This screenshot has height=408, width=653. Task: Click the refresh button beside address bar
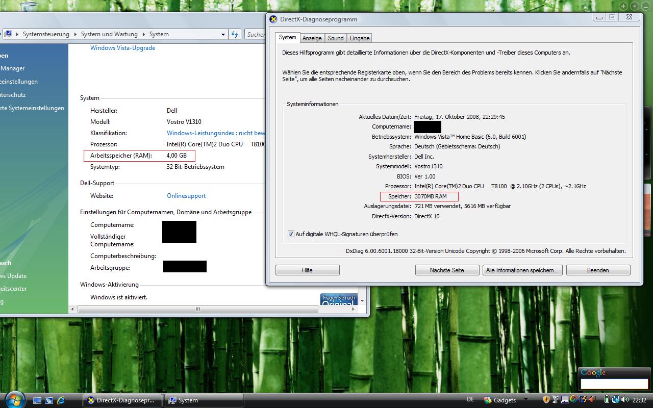235,34
